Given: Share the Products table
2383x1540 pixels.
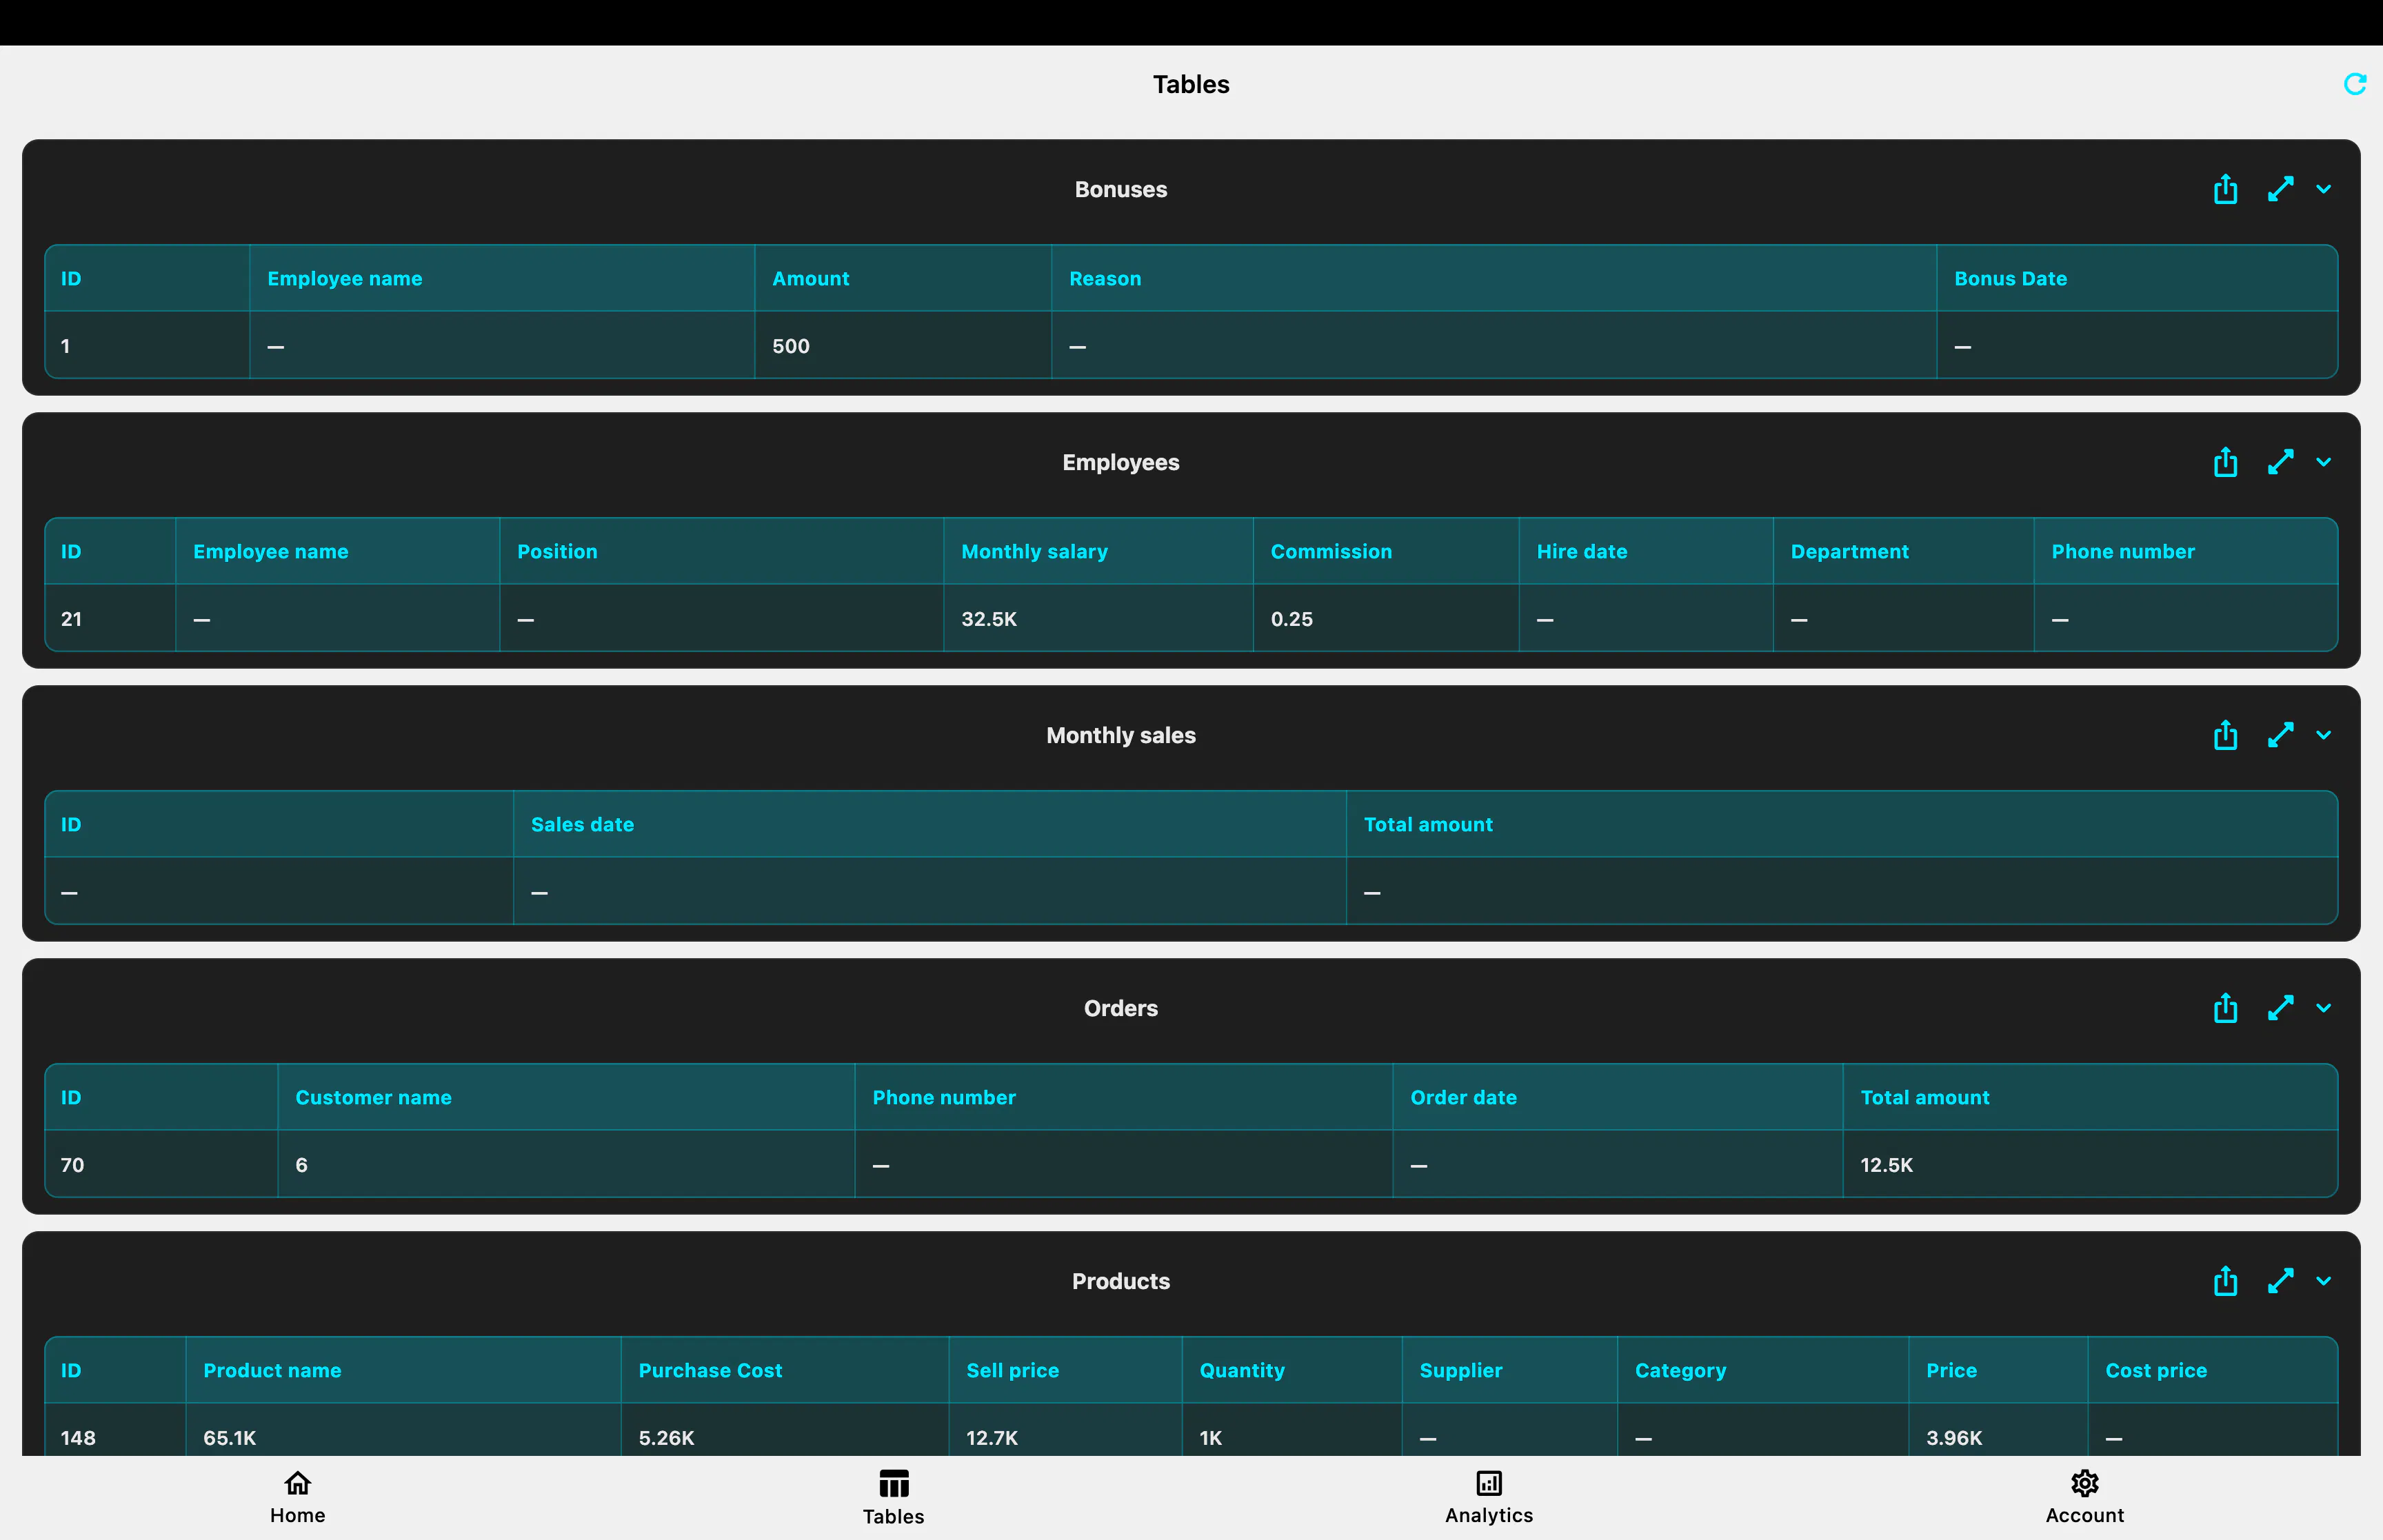Looking at the screenshot, I should [2225, 1281].
